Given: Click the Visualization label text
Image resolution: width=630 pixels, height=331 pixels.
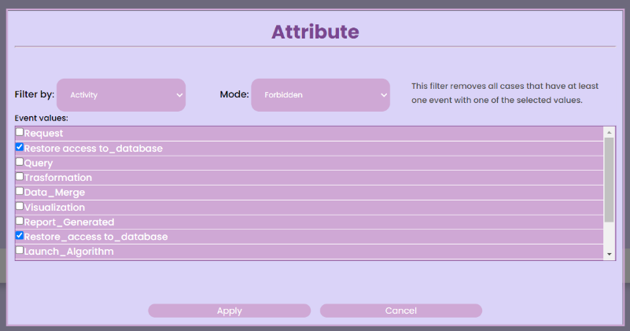Looking at the screenshot, I should (54, 208).
